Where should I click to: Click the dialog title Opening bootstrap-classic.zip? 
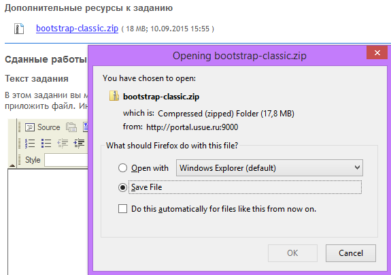tap(239, 56)
